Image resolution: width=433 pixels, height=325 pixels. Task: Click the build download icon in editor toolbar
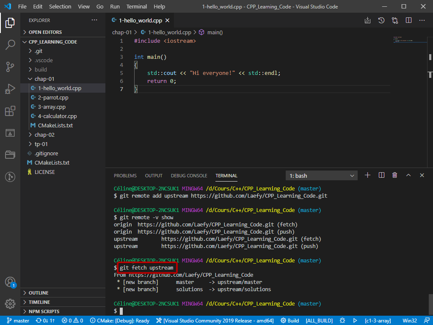point(367,20)
